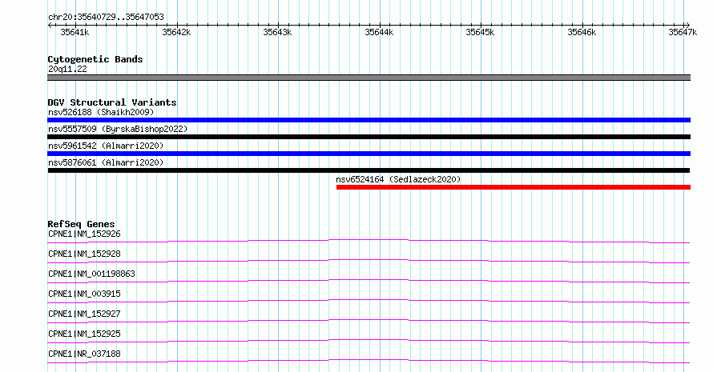Open transcript CPNE1|NR_037188
This screenshot has height=372, width=713.
tap(85, 354)
